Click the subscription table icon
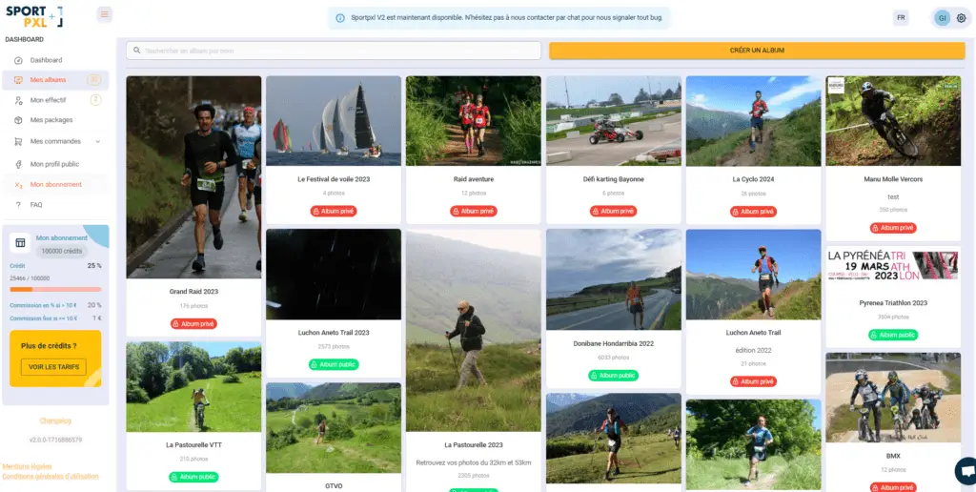976x492 pixels. (x=20, y=243)
